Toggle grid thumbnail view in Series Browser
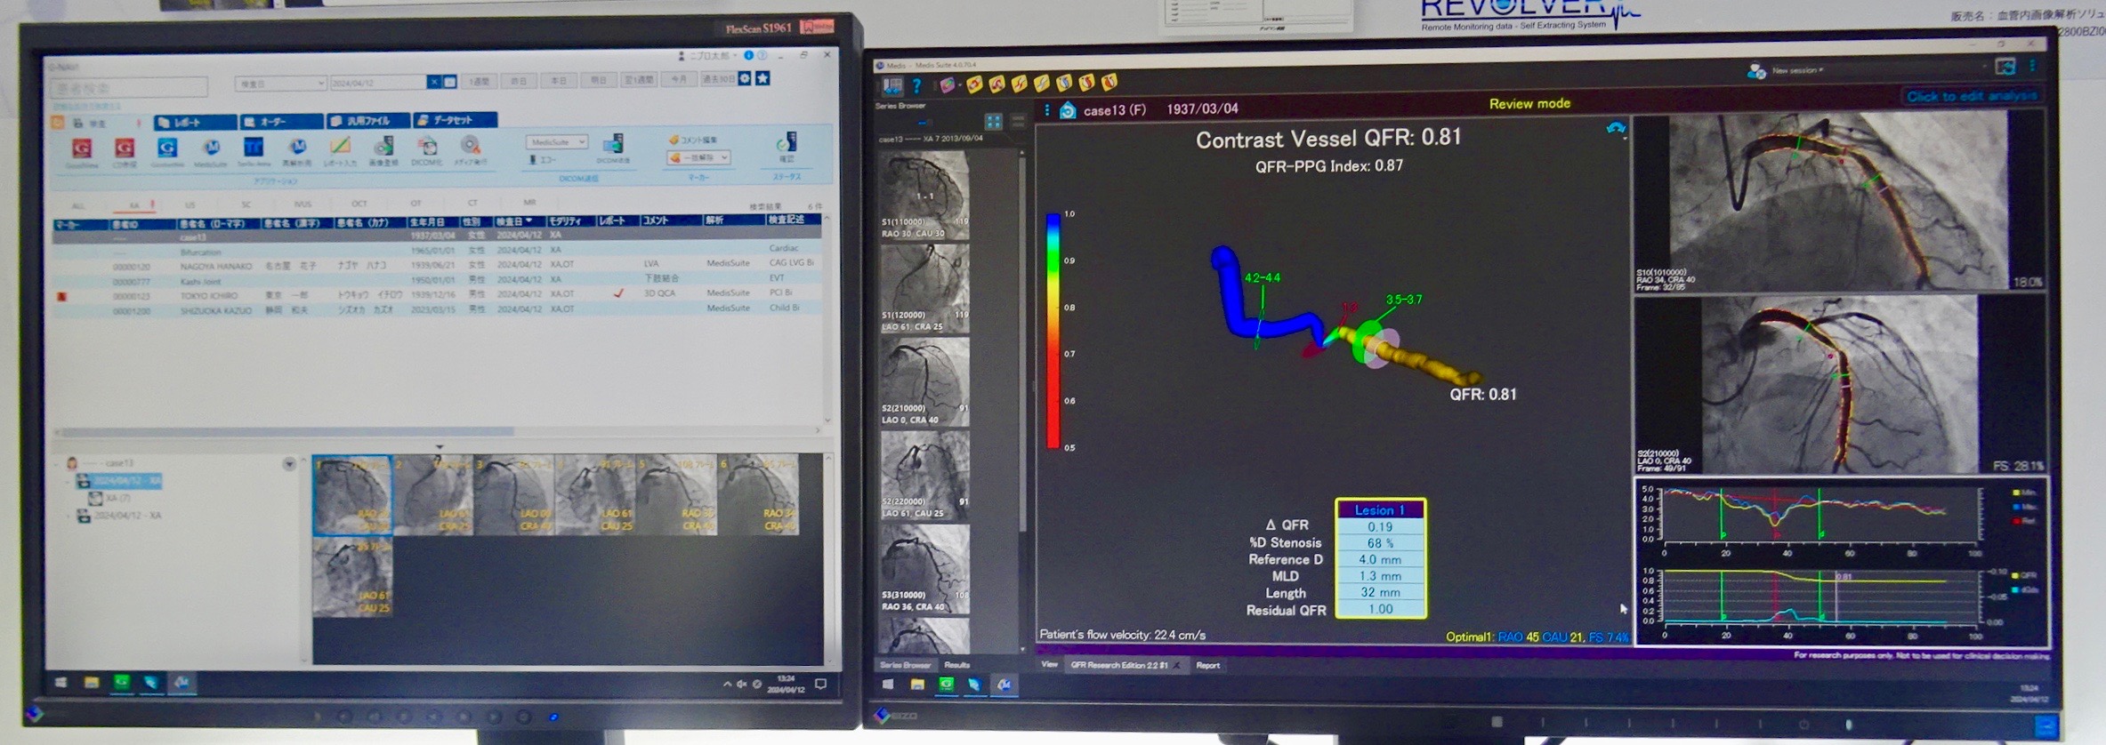 [x=993, y=122]
